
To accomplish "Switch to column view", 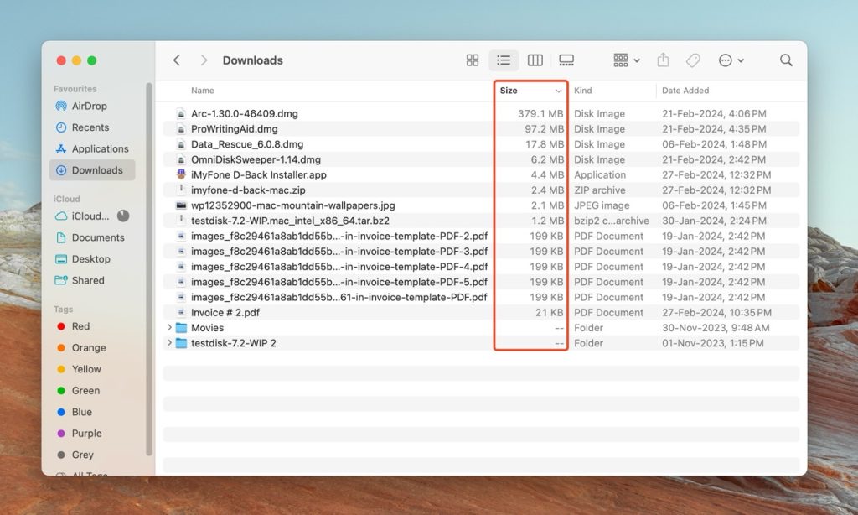I will [x=535, y=60].
